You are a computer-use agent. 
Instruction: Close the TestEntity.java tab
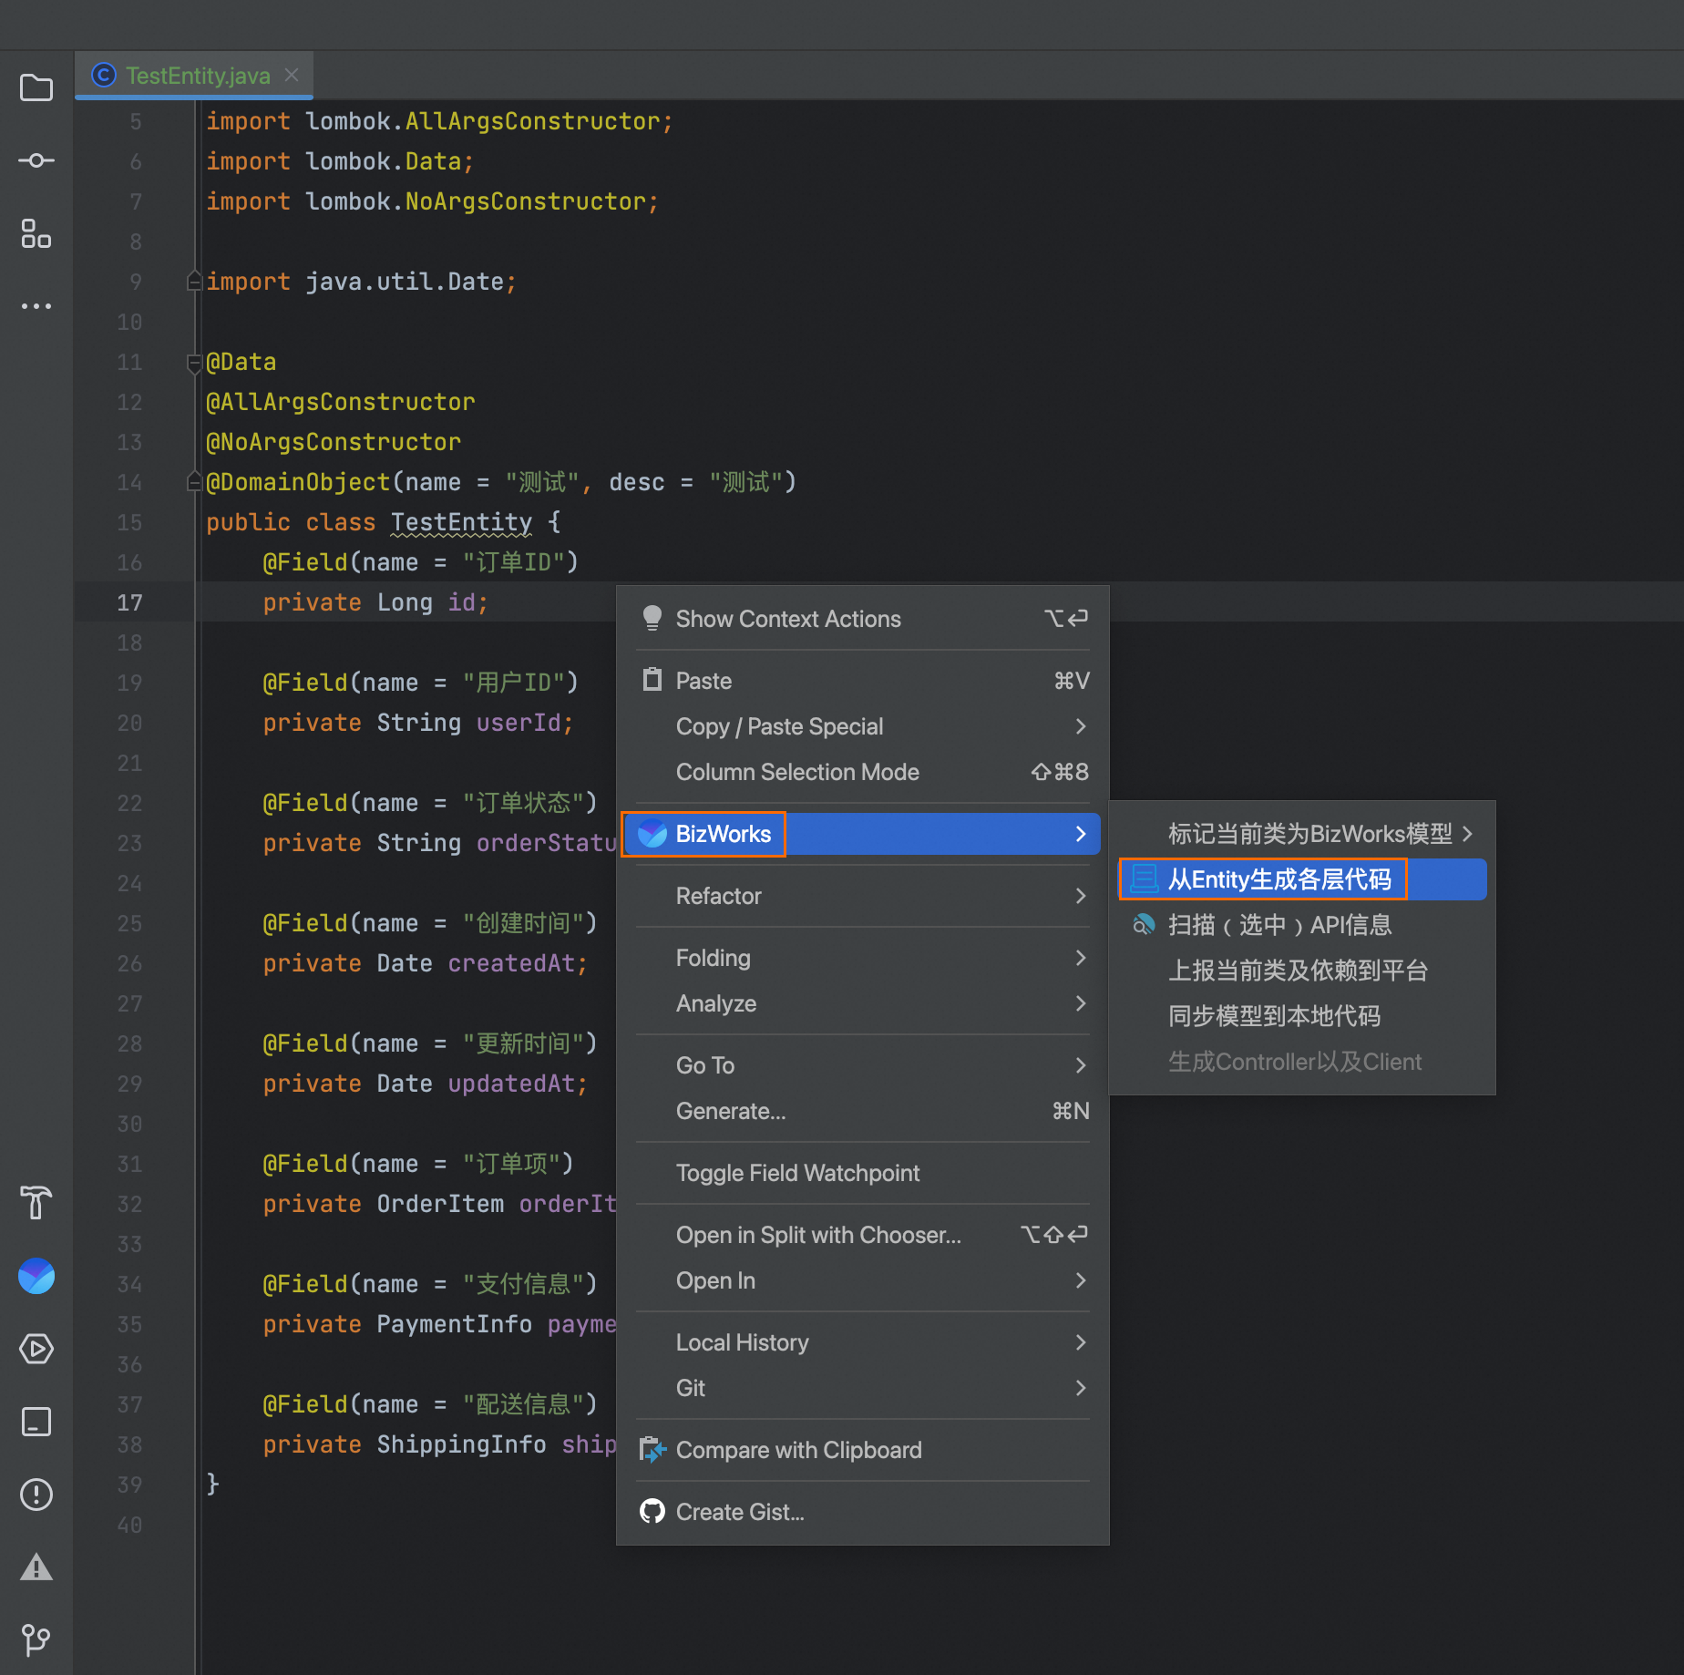click(x=292, y=75)
